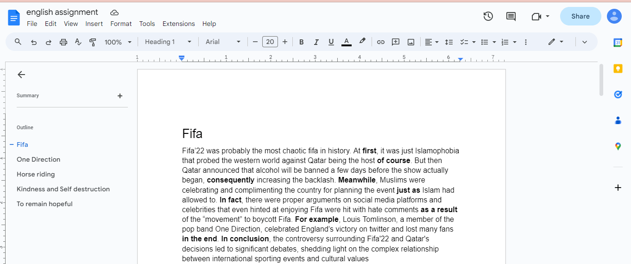The height and width of the screenshot is (264, 631).
Task: Open the account profile avatar
Action: pyautogui.click(x=614, y=16)
